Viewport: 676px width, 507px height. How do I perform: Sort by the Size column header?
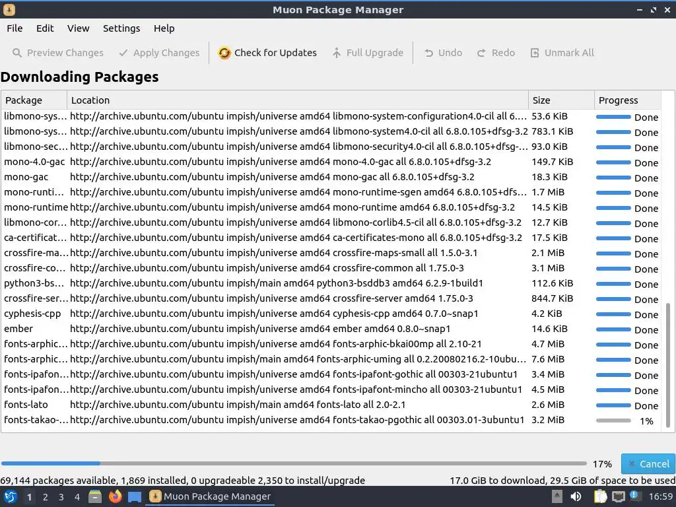pyautogui.click(x=561, y=100)
